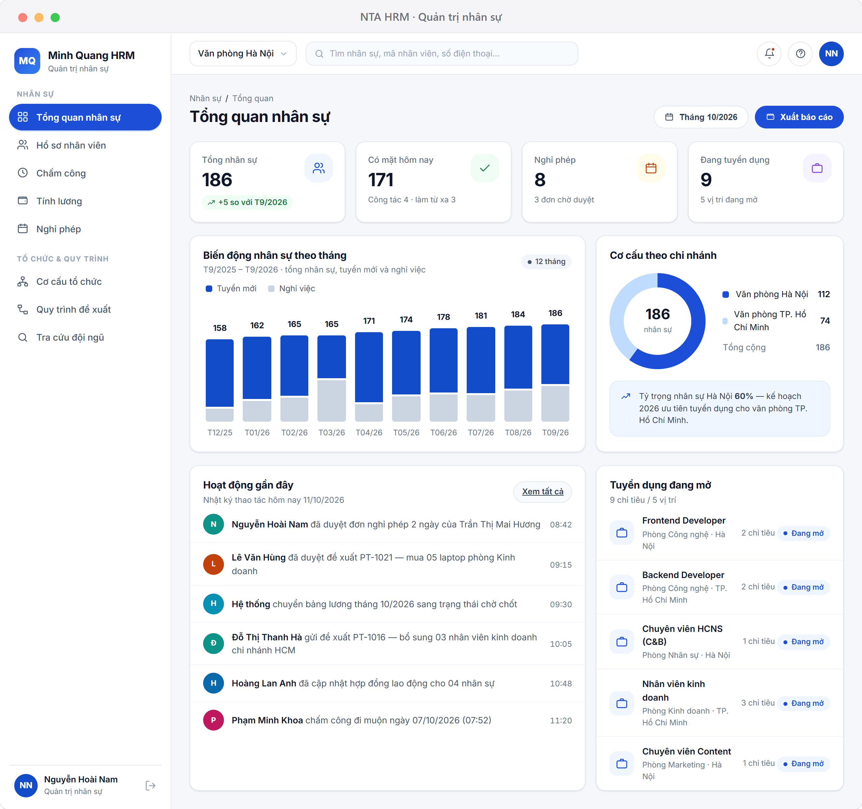Click the search magnifier icon in search box

[319, 54]
